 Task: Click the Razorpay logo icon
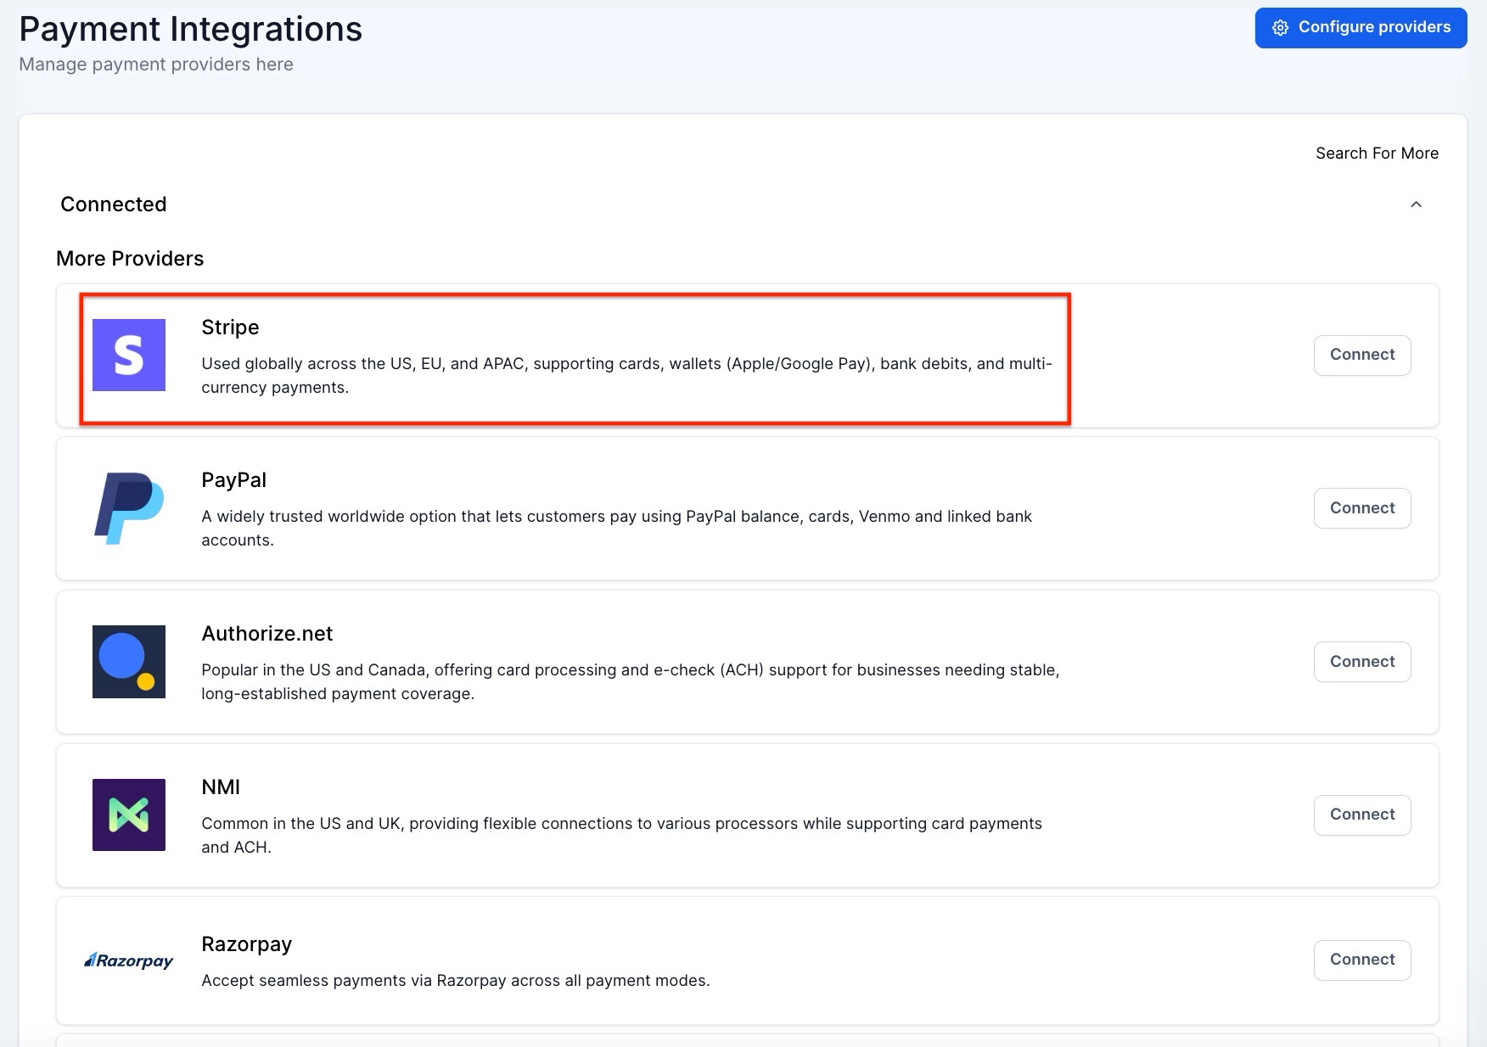click(x=129, y=960)
